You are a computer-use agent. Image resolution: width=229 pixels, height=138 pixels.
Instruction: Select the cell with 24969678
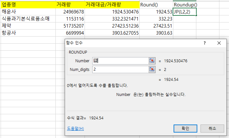click(70, 12)
